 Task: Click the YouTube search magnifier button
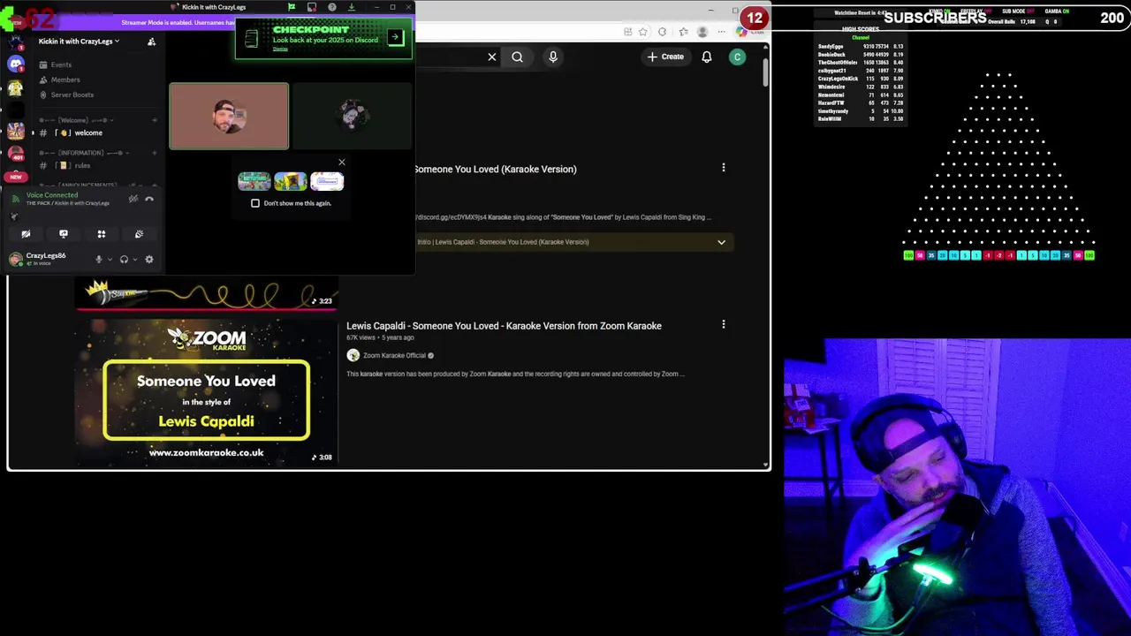tap(518, 57)
